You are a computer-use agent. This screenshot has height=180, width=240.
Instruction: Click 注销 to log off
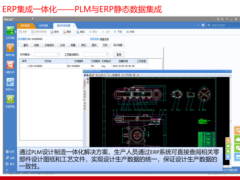pos(10,158)
